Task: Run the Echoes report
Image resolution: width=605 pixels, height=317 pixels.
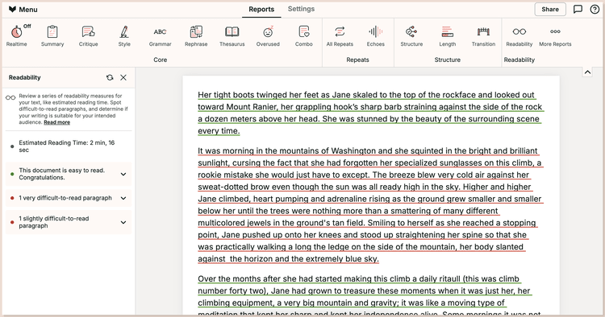Action: click(x=375, y=36)
